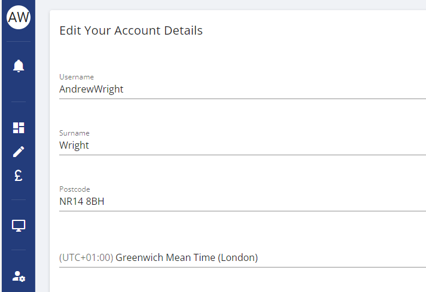Focus the Postcode field with NR14 8BH
This screenshot has width=426, height=292.
pos(242,201)
